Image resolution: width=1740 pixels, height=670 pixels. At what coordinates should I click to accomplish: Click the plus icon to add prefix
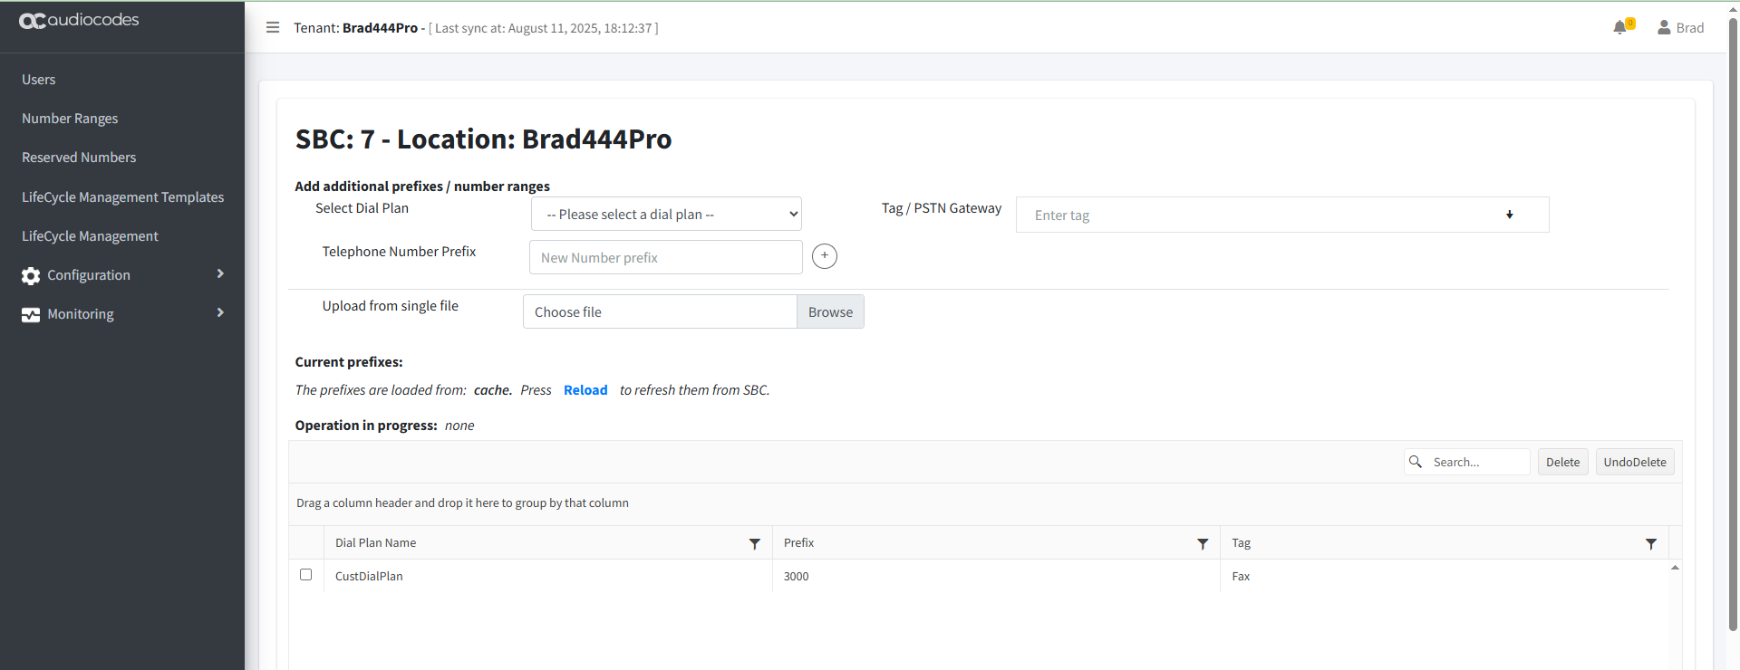[x=824, y=256]
